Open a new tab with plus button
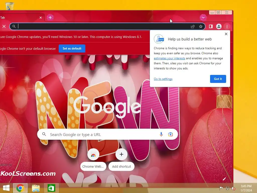Viewport: 257px width, 193px height. point(50,18)
